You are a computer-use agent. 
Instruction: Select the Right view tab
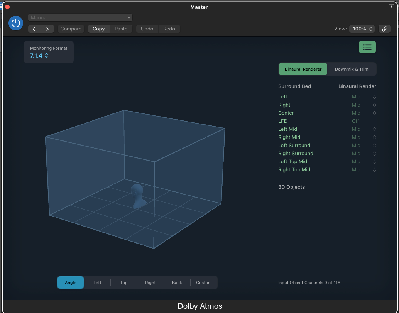coord(150,283)
